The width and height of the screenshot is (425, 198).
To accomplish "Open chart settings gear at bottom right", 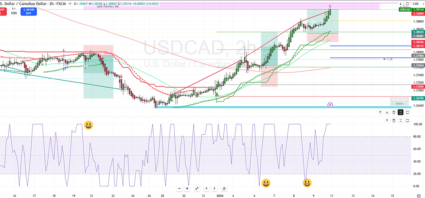I will coord(418,195).
